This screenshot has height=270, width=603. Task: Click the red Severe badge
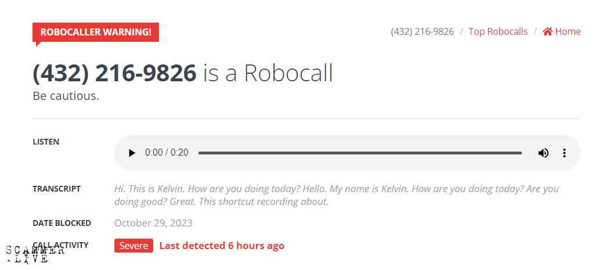(x=133, y=246)
